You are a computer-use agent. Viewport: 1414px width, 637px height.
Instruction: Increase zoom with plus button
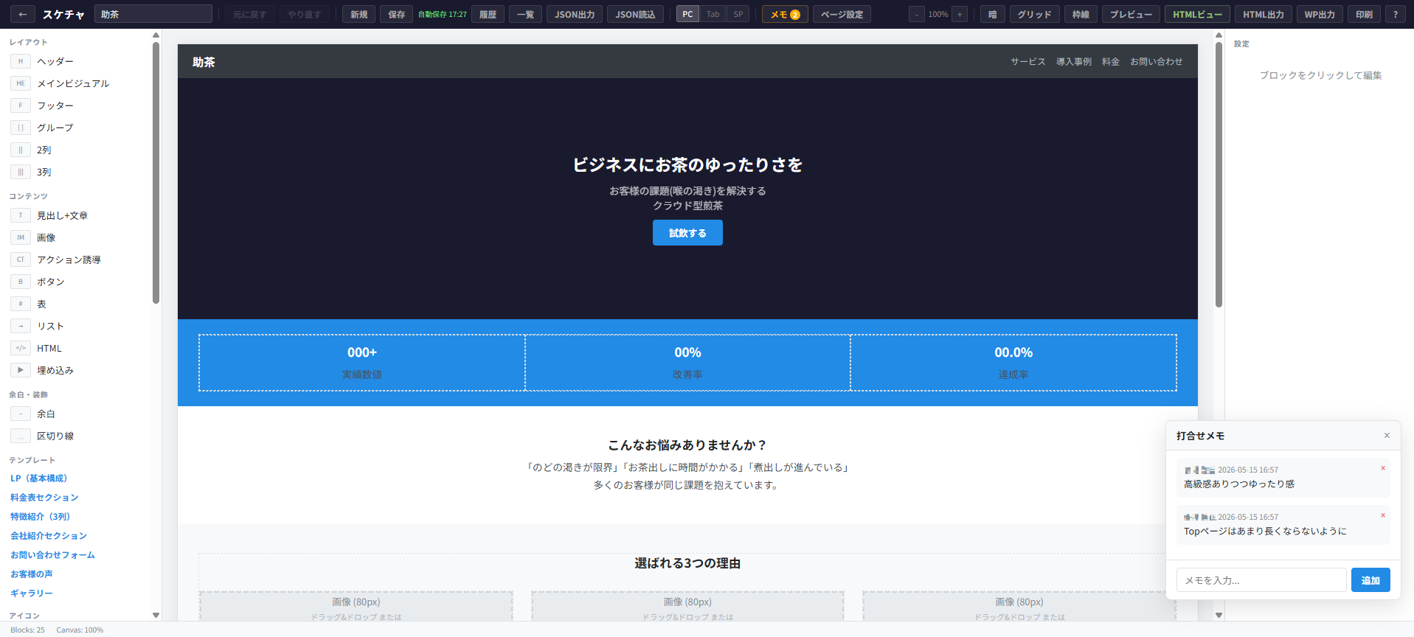click(x=960, y=14)
